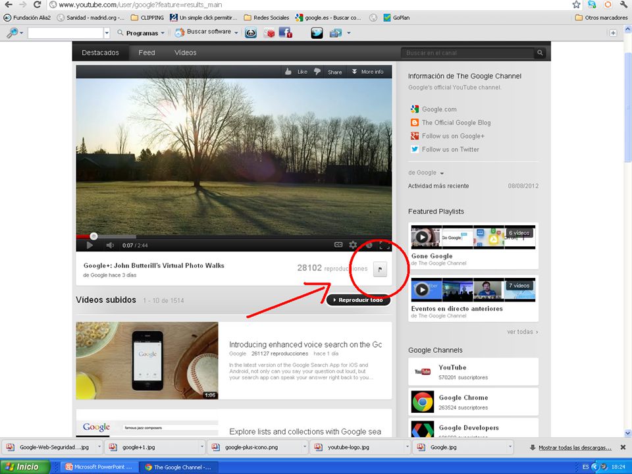Viewport: 632px width, 474px height.
Task: Play the Gone Google playlist
Action: [422, 237]
